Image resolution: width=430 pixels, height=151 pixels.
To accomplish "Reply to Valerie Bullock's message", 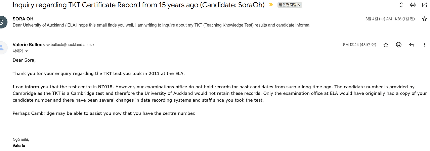I will coord(412,44).
